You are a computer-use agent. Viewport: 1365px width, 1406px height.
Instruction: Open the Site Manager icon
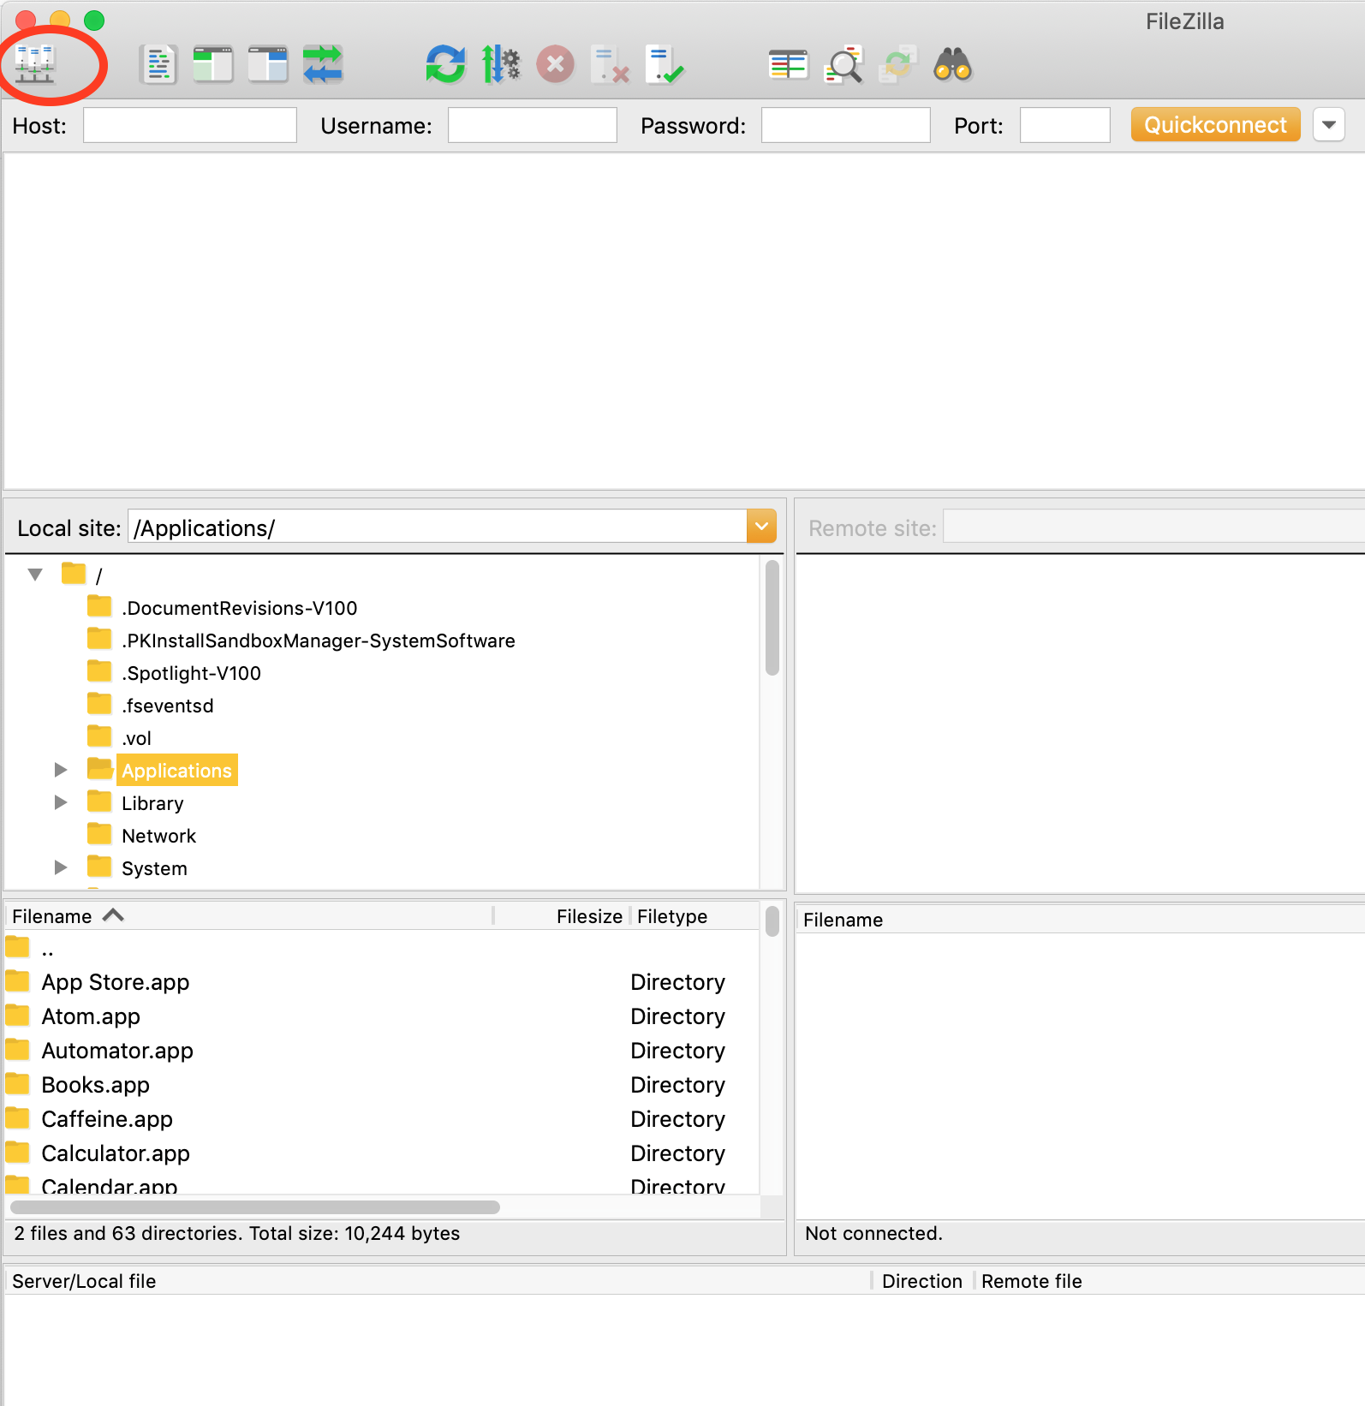(35, 64)
